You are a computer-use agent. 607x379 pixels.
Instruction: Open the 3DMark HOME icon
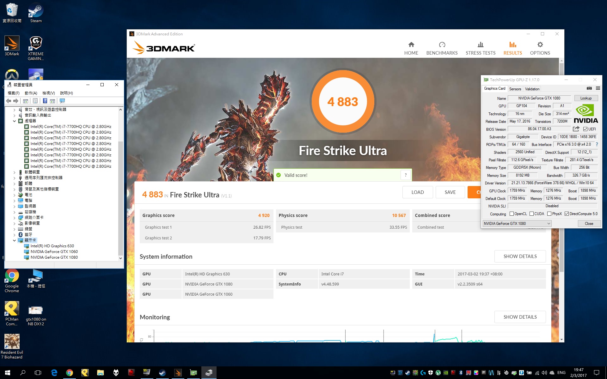click(x=411, y=45)
